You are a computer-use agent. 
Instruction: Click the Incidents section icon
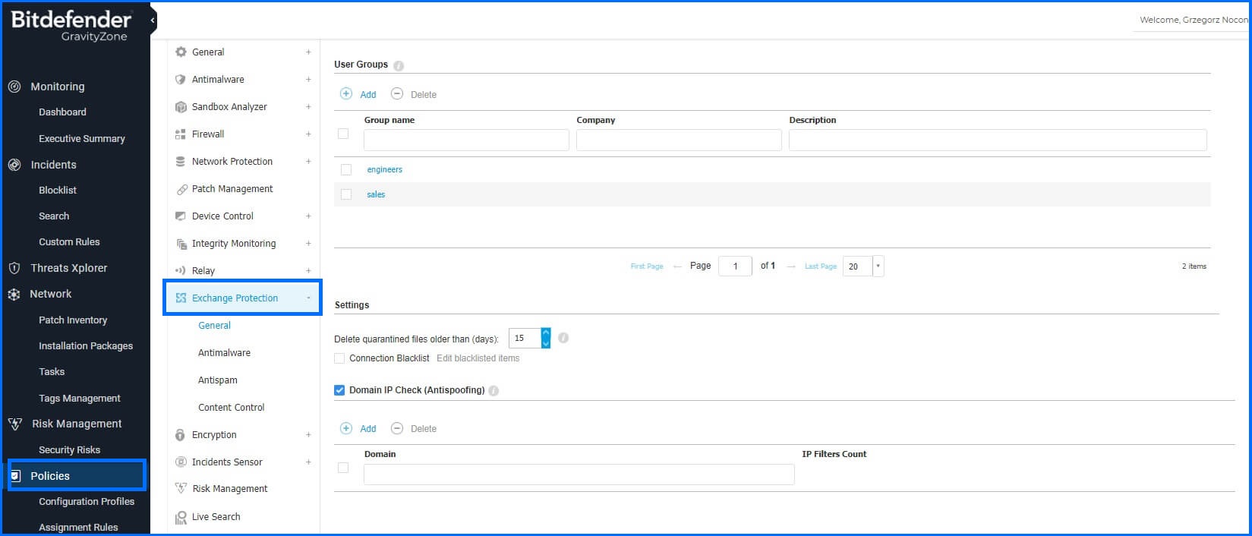14,165
